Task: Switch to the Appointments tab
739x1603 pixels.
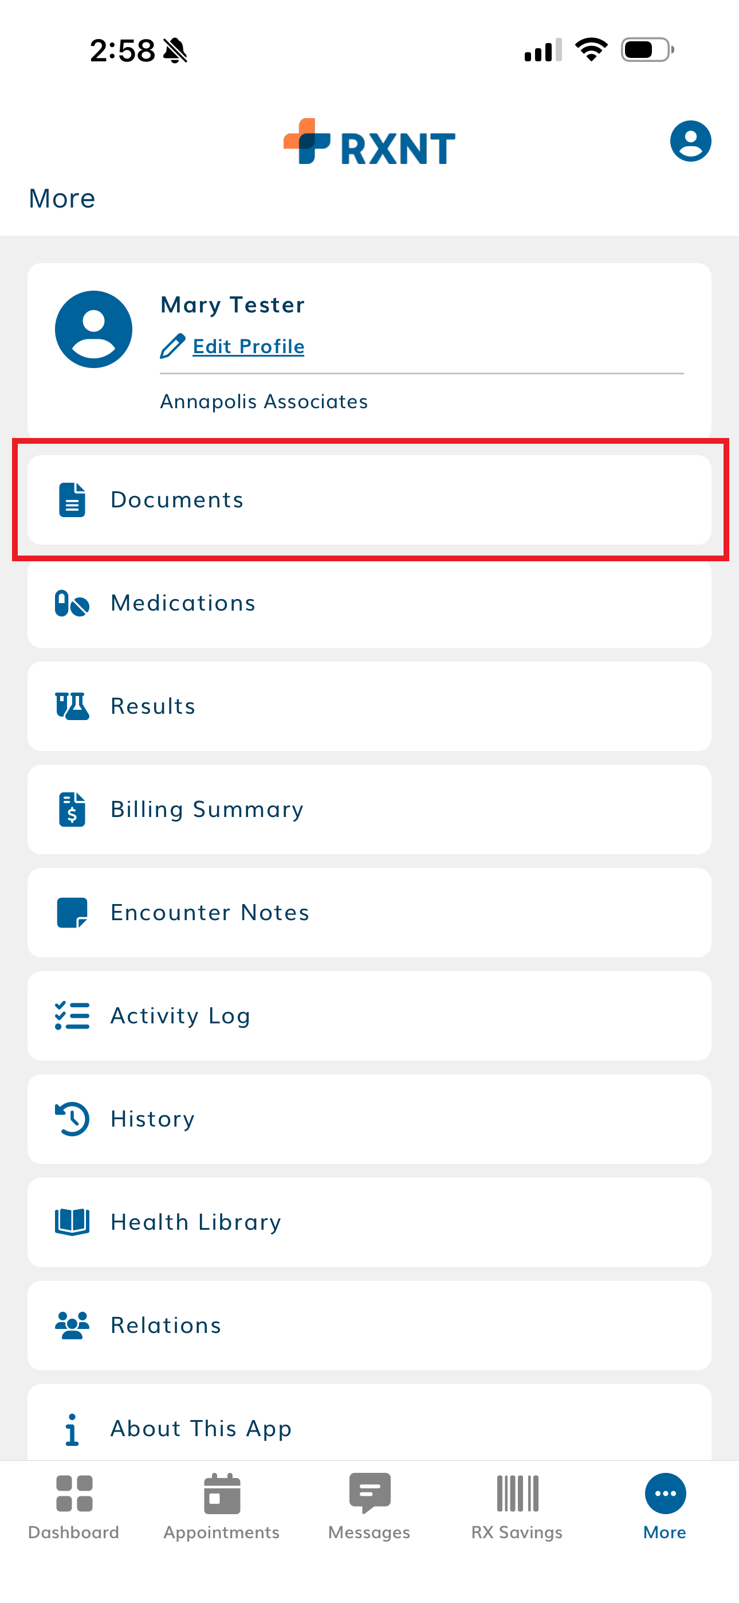Action: (x=222, y=1506)
